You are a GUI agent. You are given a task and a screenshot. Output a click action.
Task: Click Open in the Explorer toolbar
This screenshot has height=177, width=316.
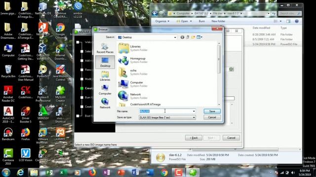[182, 21]
